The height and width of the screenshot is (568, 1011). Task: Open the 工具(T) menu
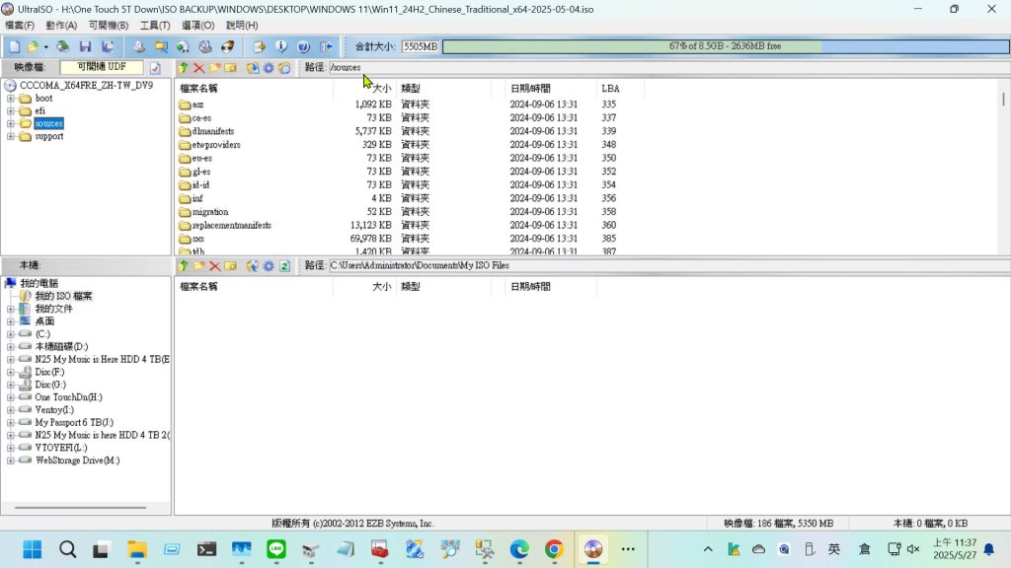(x=155, y=25)
